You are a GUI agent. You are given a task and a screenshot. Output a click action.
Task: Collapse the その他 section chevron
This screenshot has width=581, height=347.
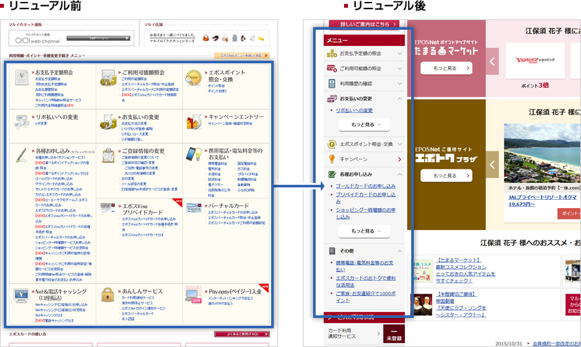click(x=400, y=251)
